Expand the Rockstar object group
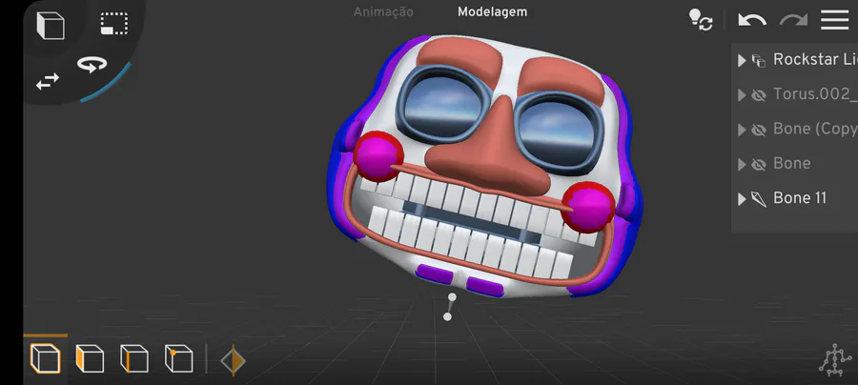 point(742,60)
